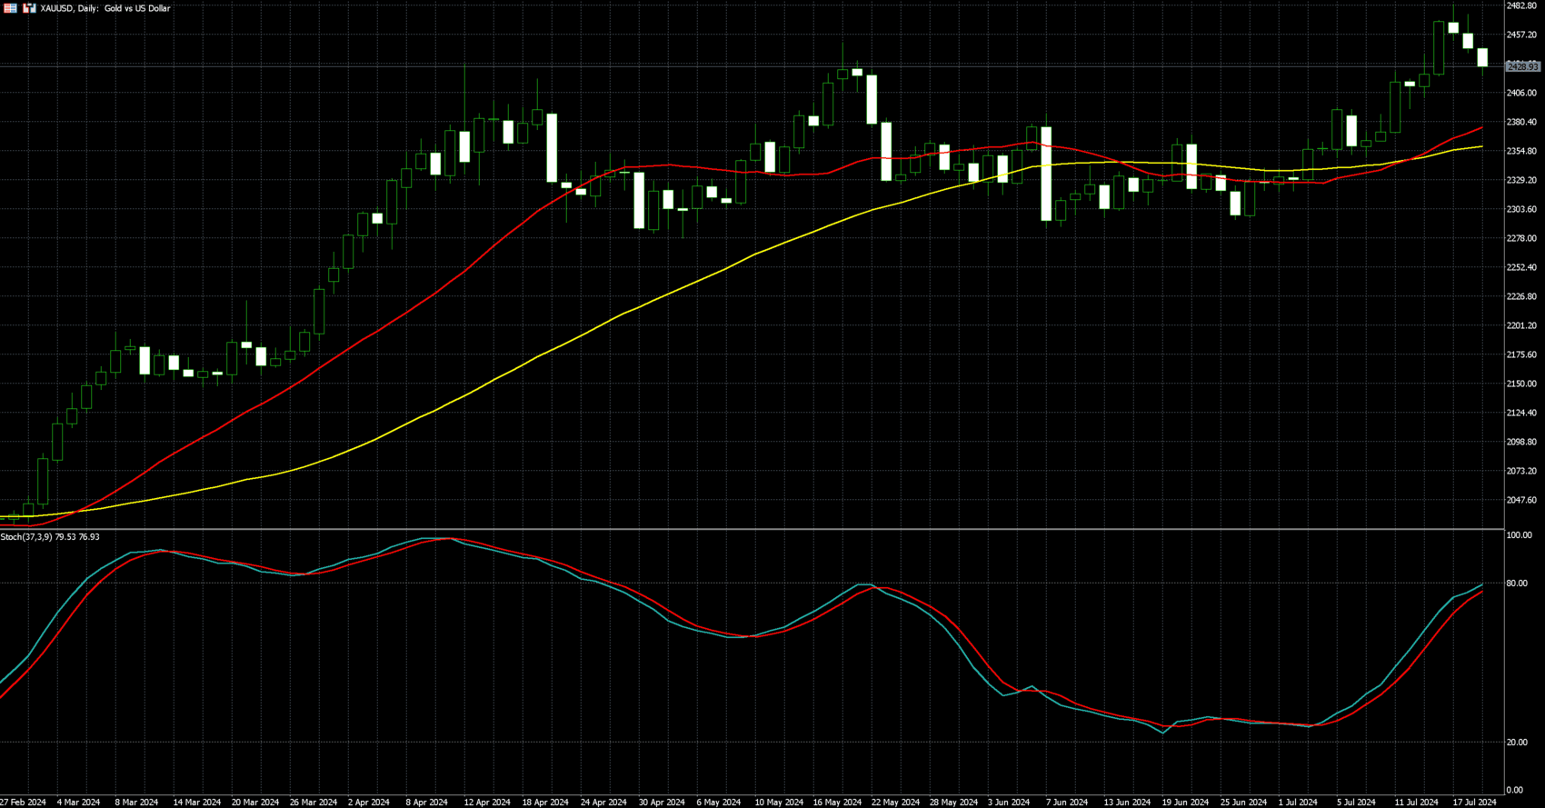Click the 27 Feb 2024 date label
The width and height of the screenshot is (1545, 808).
tap(23, 803)
